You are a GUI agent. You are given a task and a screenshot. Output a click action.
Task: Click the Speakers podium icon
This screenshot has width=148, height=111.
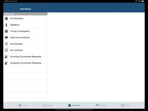tap(6, 25)
